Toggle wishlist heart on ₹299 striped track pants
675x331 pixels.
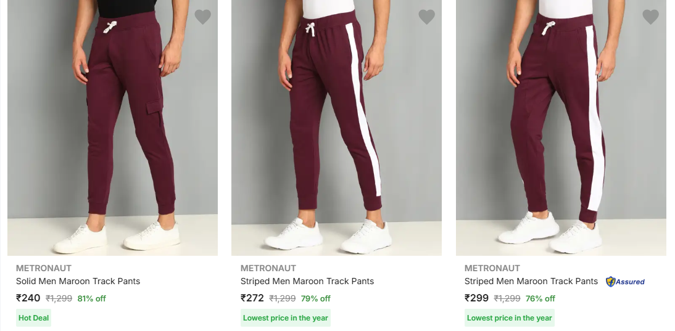650,17
